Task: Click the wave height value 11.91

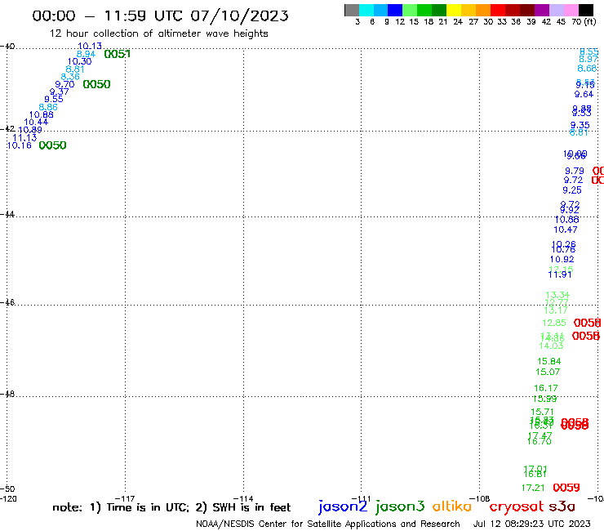Action: pos(560,274)
